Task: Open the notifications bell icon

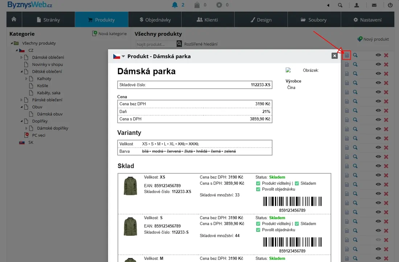Action: 175,5
